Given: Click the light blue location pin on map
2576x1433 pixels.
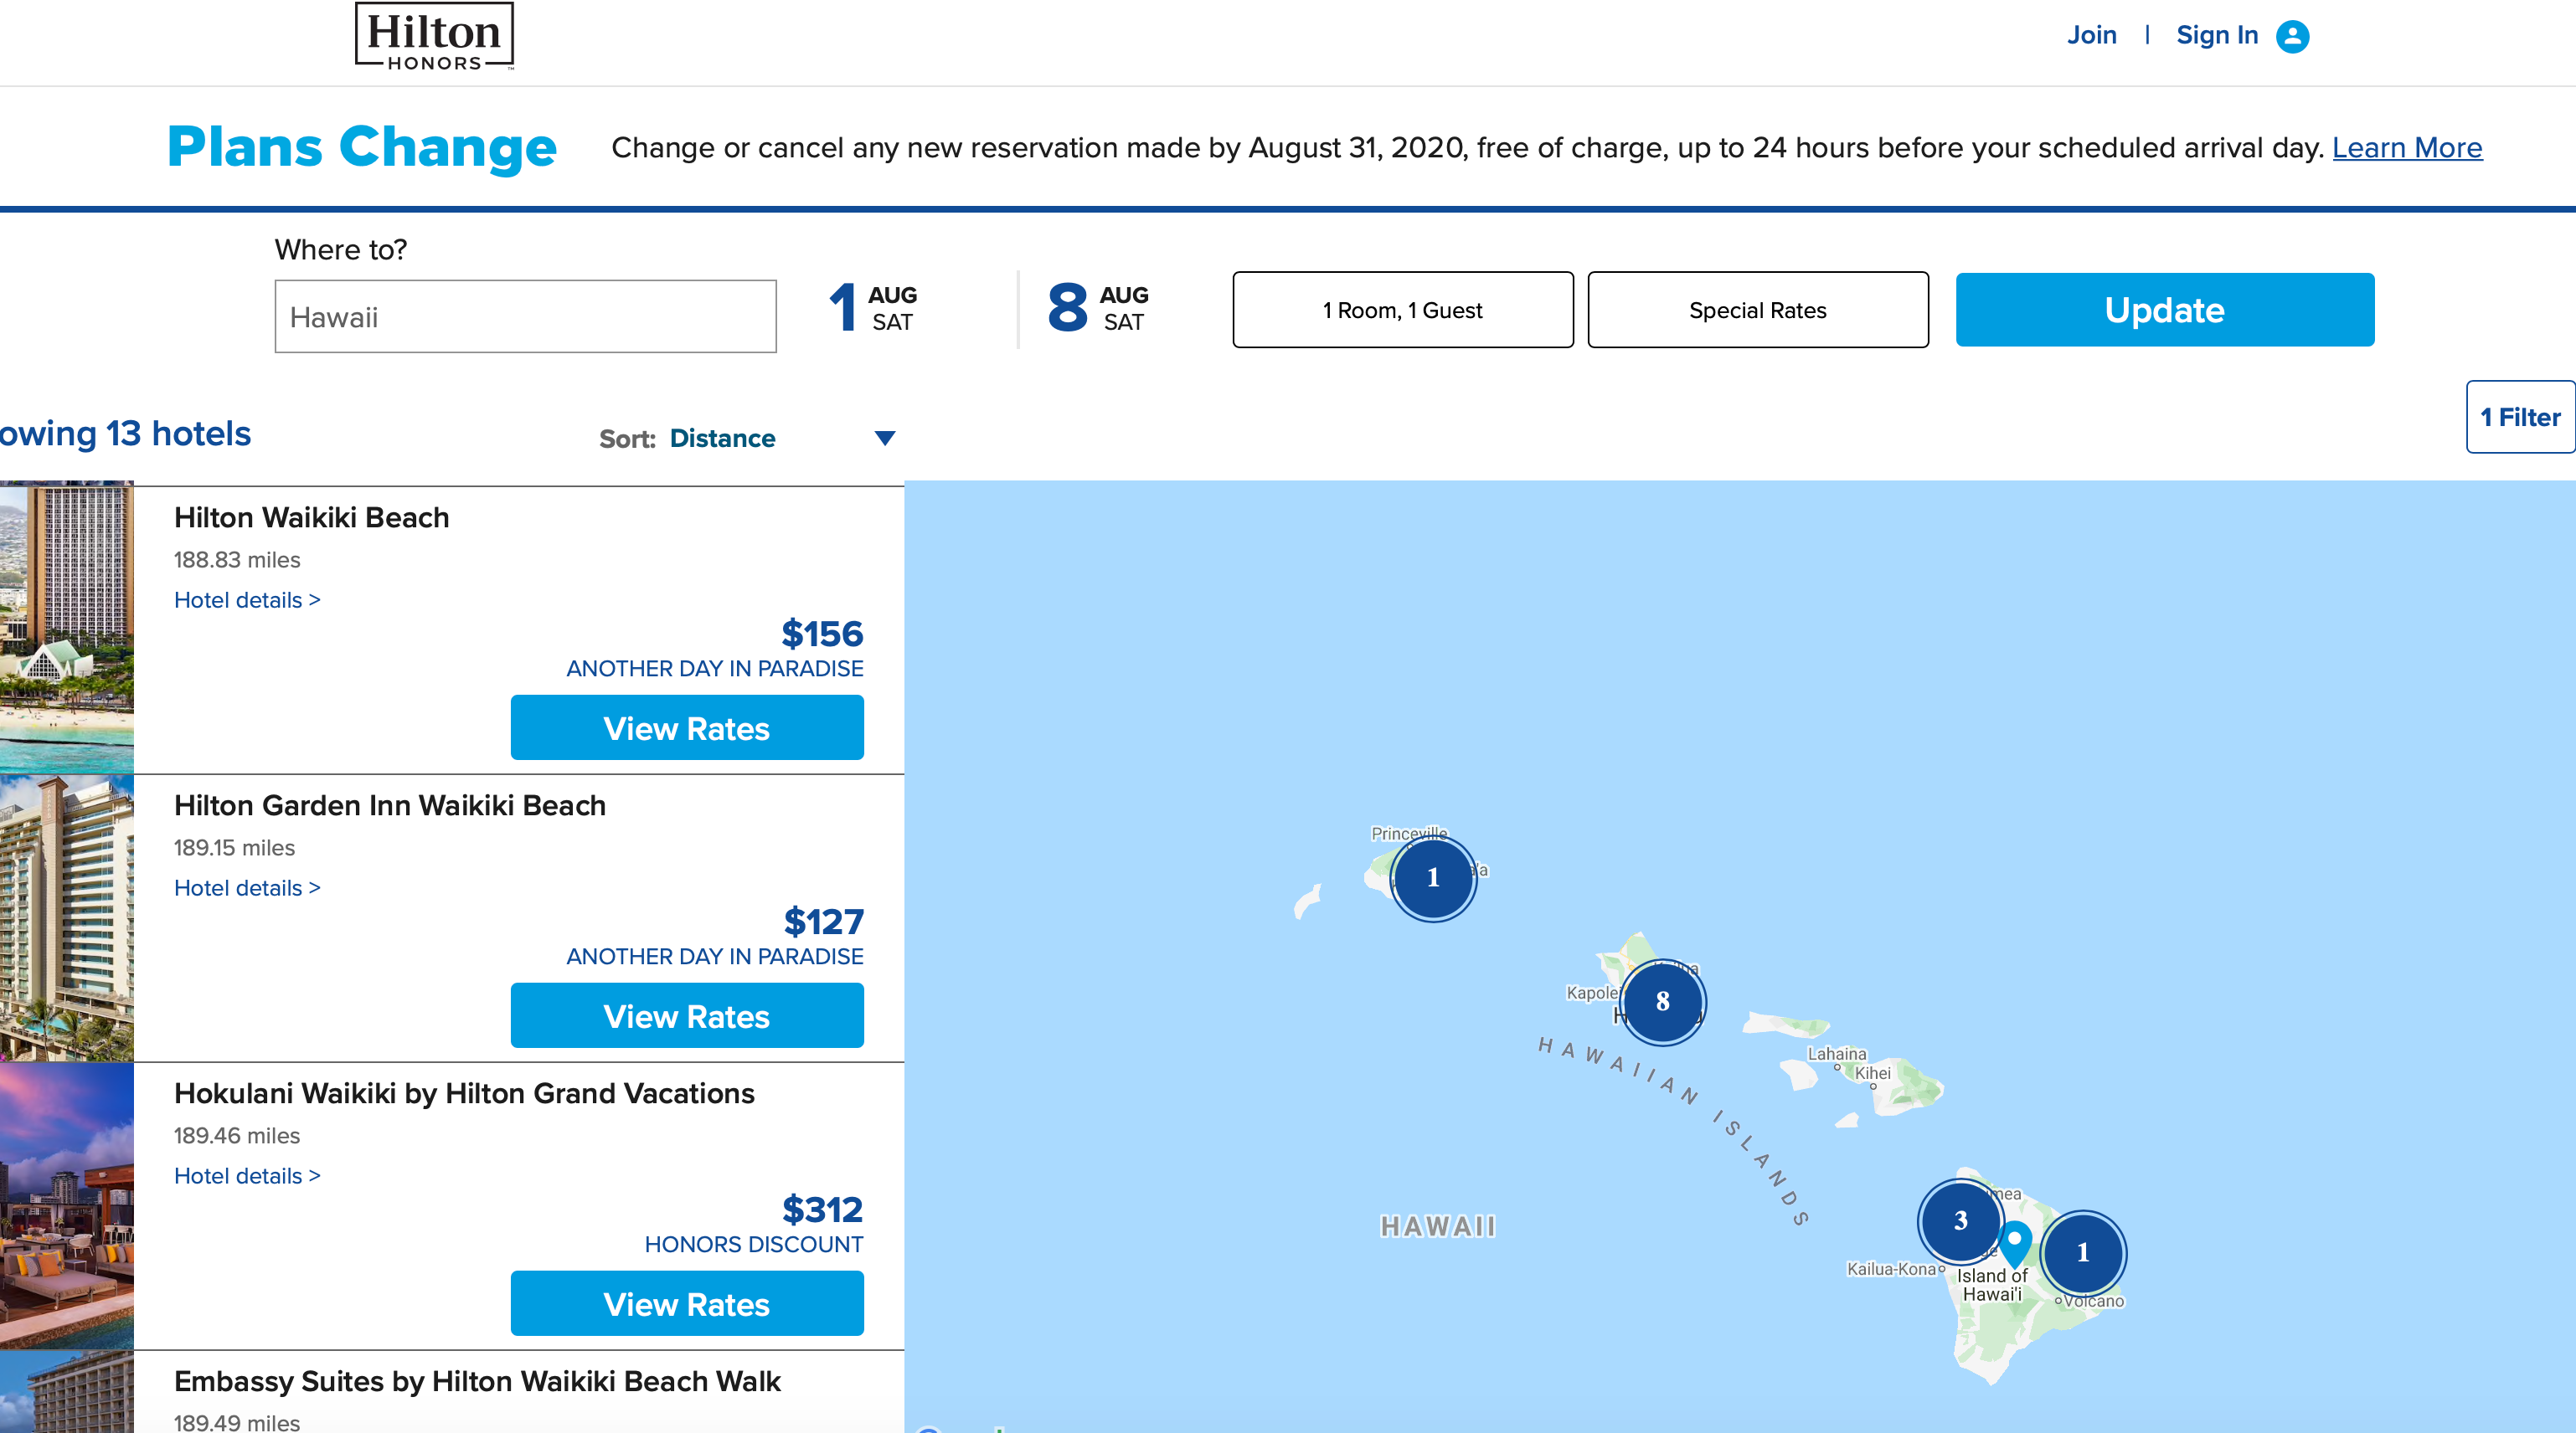Looking at the screenshot, I should click(x=2015, y=1241).
